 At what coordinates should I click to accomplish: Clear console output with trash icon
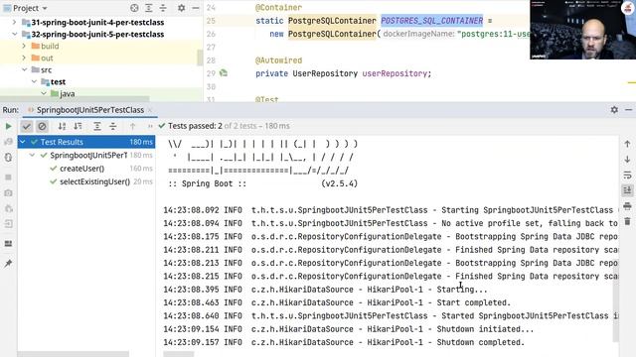[627, 221]
